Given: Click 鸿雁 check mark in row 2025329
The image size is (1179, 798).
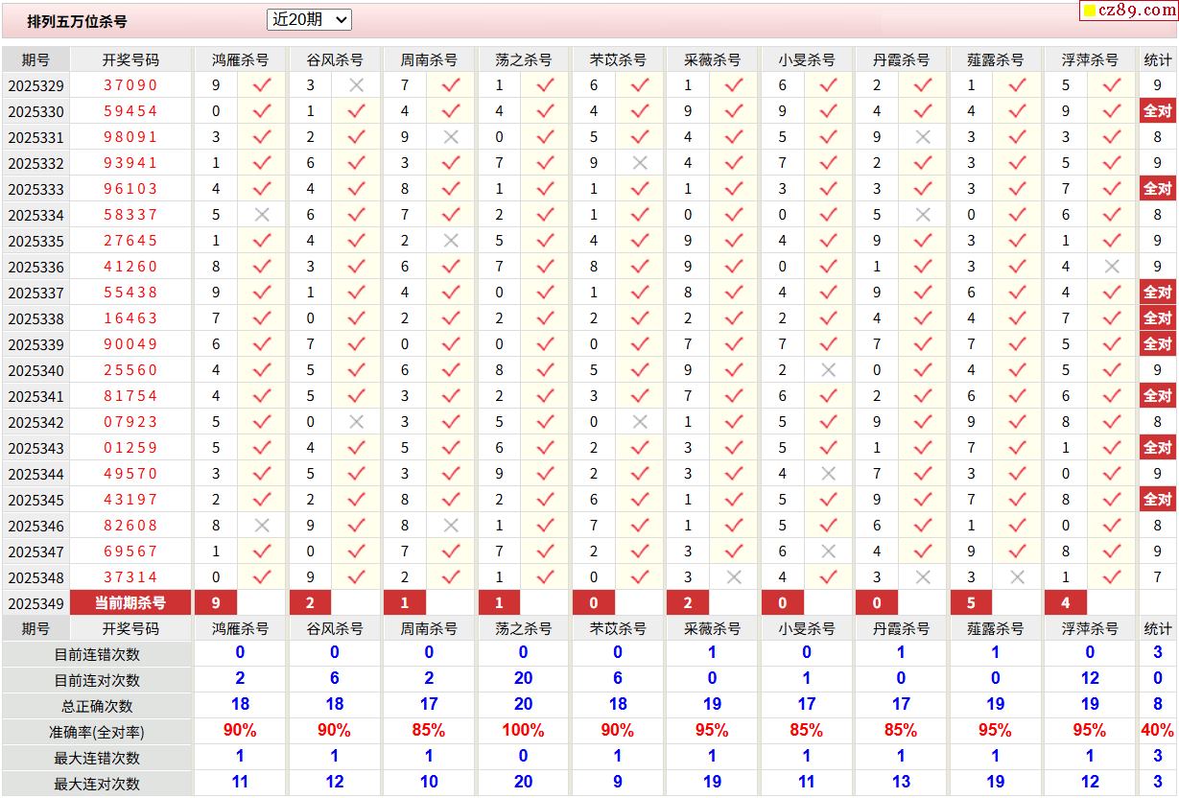Looking at the screenshot, I should [262, 85].
